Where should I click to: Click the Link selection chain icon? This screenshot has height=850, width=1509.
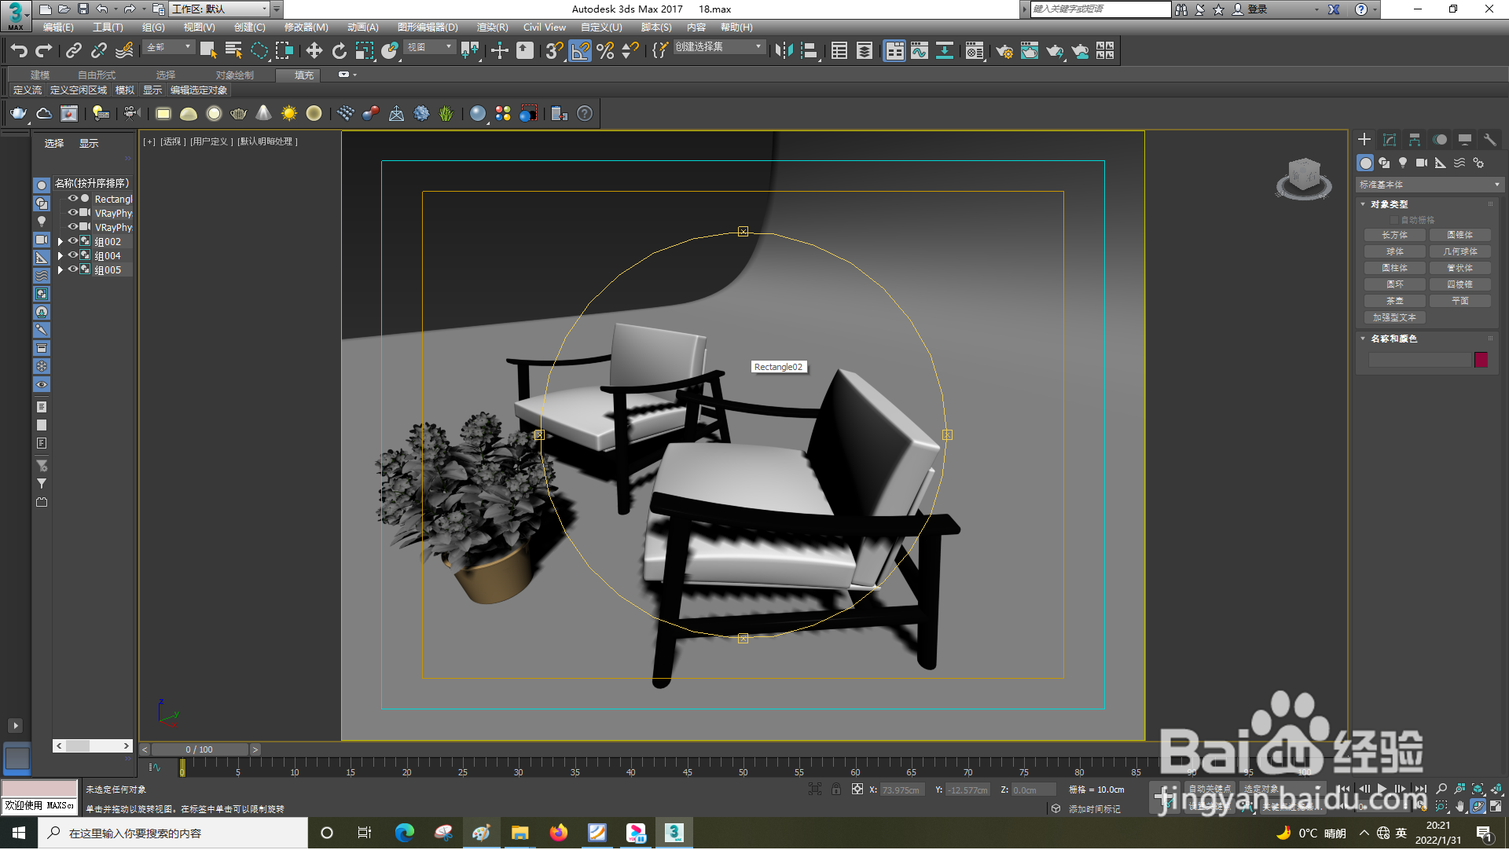click(73, 51)
